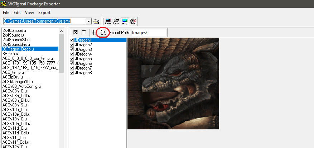Open the Export menu
This screenshot has width=314, height=148.
pyautogui.click(x=44, y=13)
